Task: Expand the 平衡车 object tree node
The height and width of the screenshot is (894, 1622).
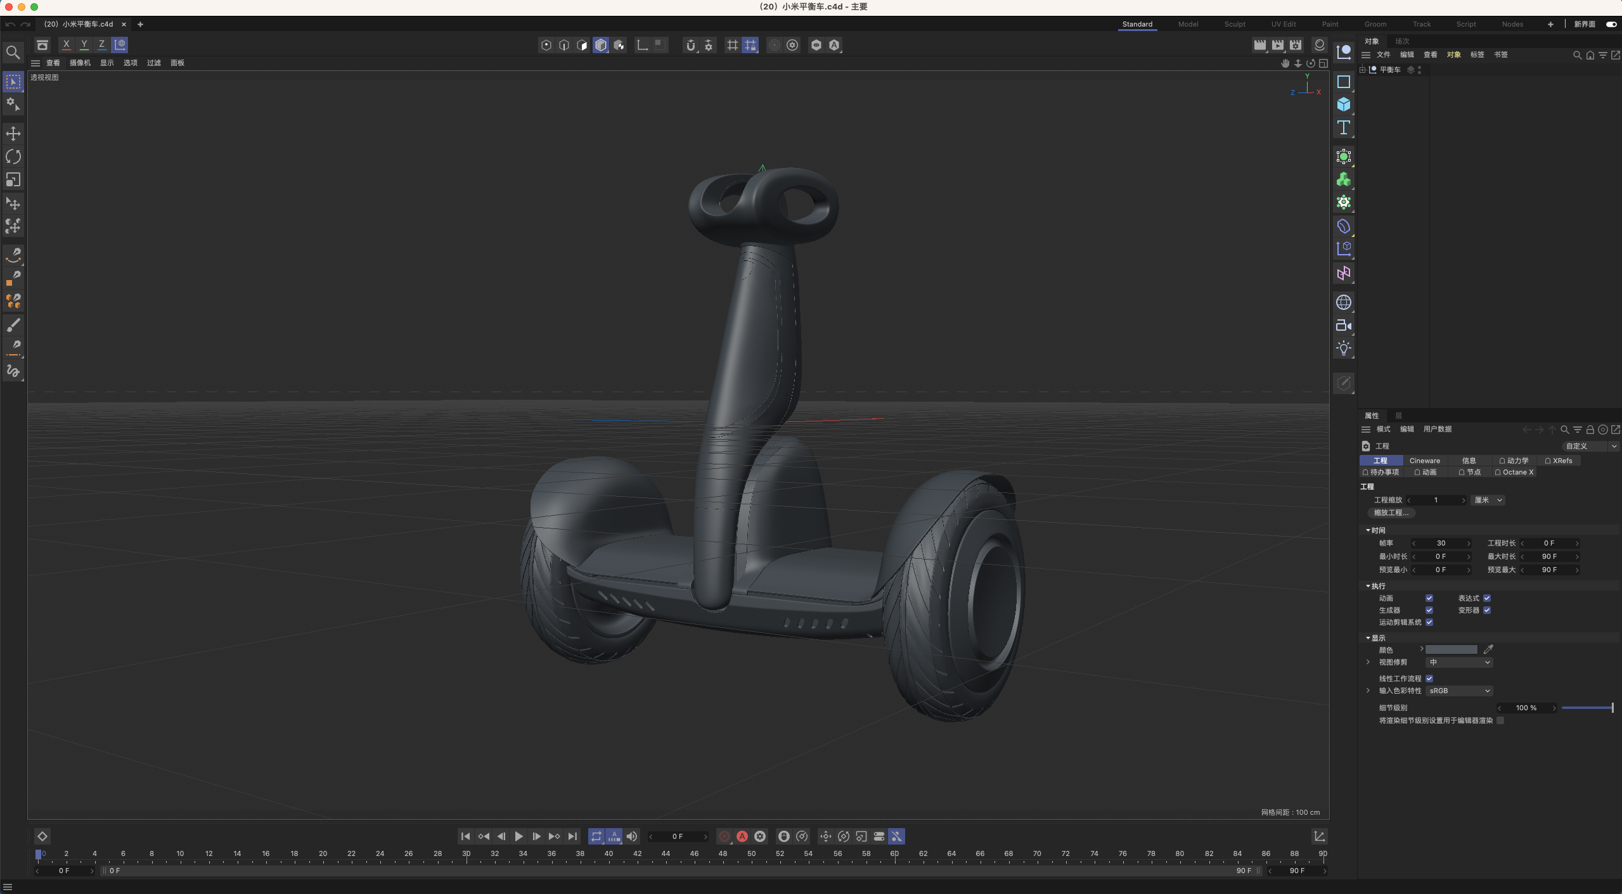Action: point(1362,70)
